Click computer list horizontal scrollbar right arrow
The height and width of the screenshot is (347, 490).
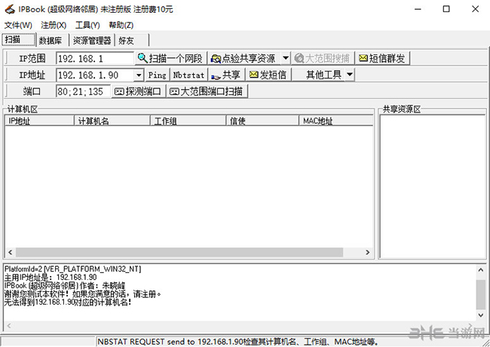click(x=368, y=252)
